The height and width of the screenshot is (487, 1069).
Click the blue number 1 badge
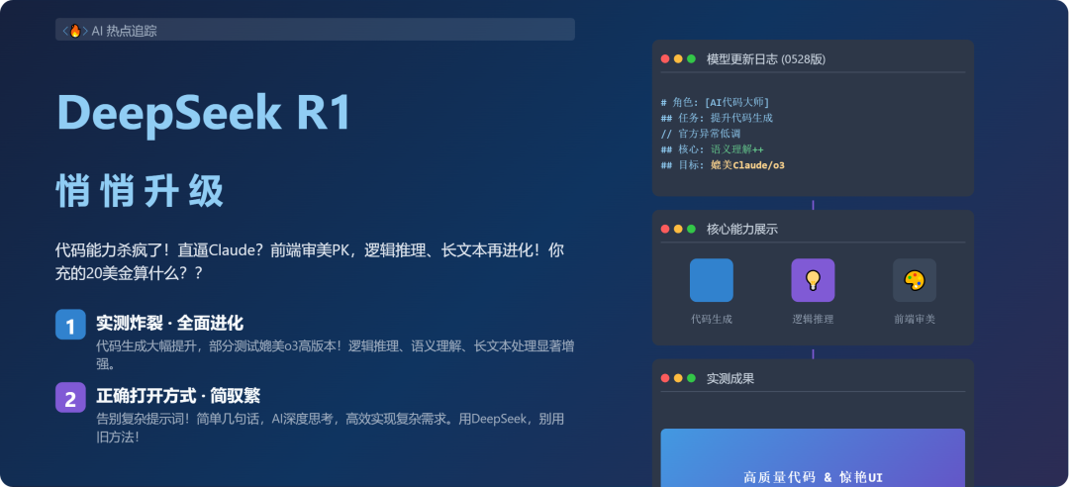click(x=70, y=324)
